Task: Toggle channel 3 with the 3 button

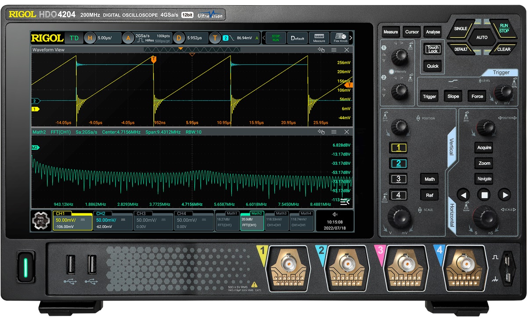Action: tap(398, 179)
